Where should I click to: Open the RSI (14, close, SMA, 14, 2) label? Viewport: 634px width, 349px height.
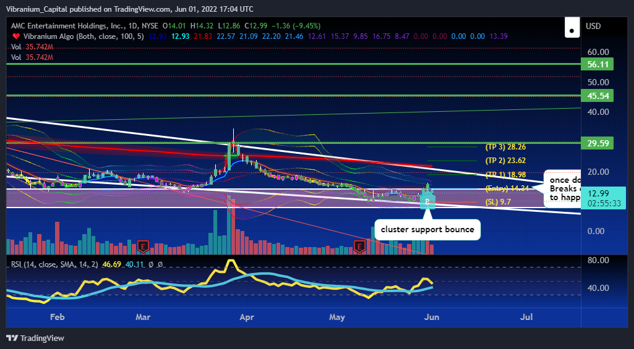click(x=54, y=264)
